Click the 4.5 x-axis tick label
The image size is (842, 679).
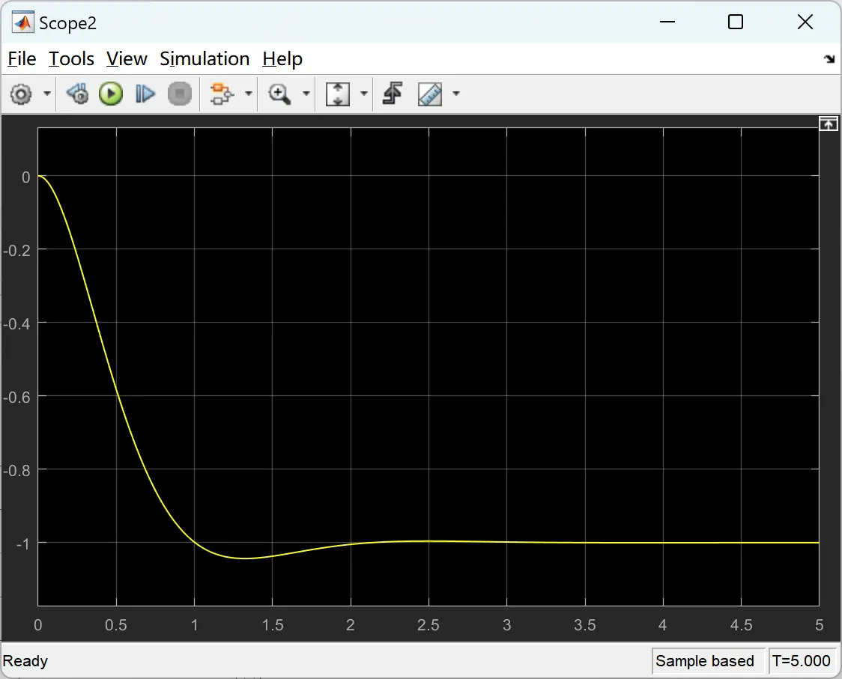pos(741,625)
